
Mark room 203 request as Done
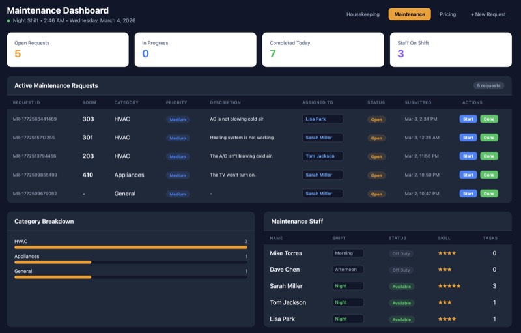[489, 156]
